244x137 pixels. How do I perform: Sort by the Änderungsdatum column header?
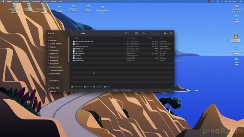pyautogui.click(x=132, y=38)
